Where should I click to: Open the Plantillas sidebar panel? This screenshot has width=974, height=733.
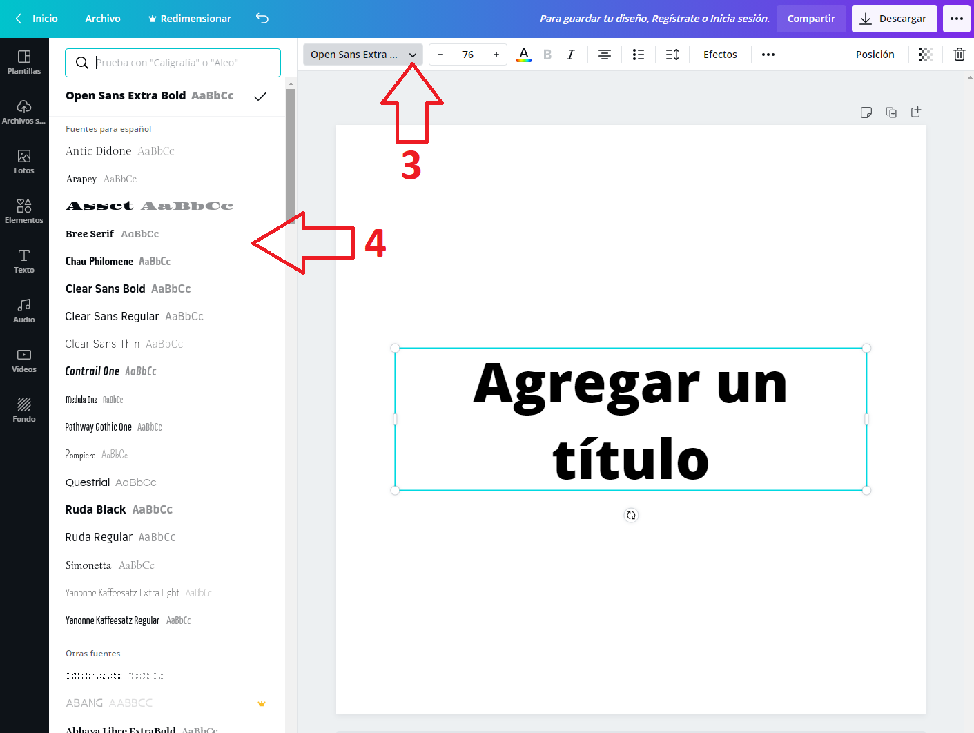(24, 62)
